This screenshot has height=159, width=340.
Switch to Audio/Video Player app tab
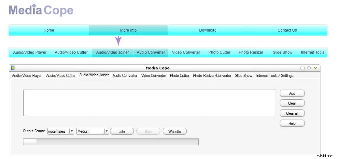tap(27, 76)
